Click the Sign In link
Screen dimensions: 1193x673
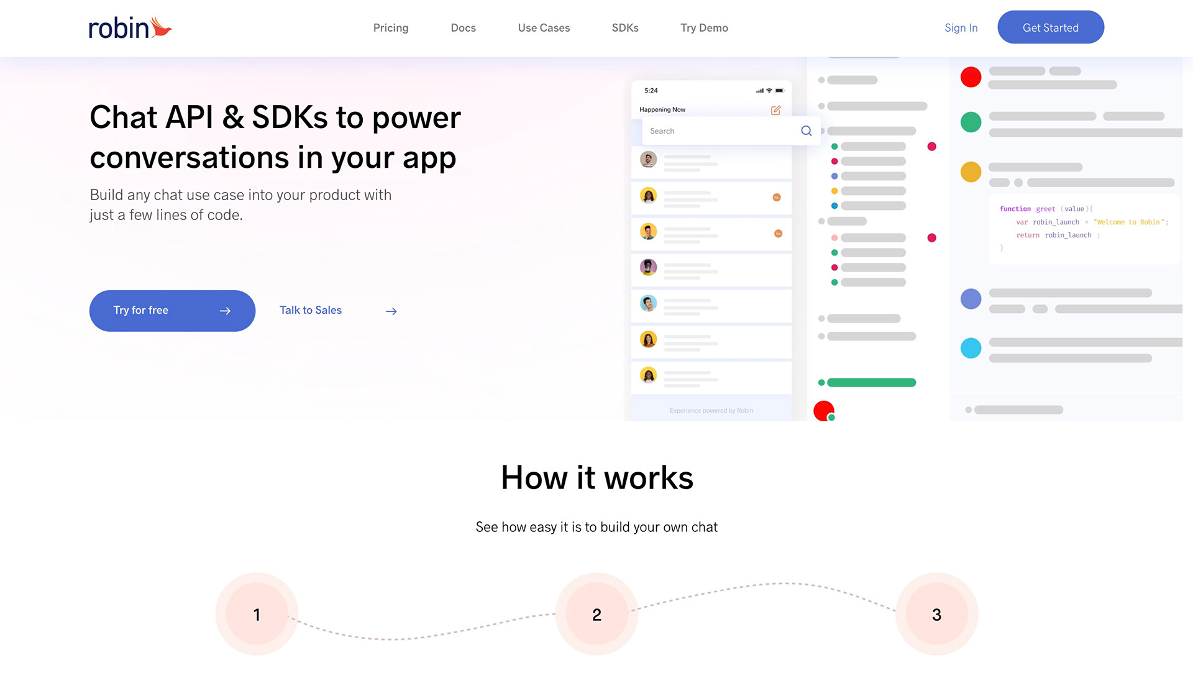tap(961, 28)
